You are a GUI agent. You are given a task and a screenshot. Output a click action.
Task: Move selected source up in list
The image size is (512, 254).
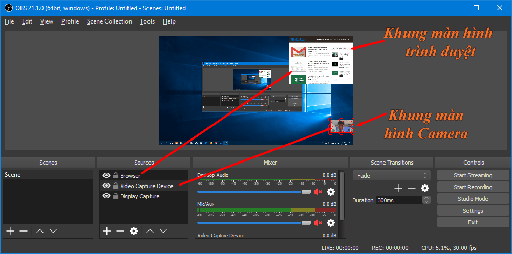point(150,231)
